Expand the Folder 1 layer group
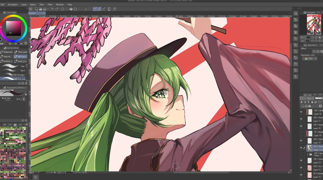323x180 pixels. click(308, 154)
